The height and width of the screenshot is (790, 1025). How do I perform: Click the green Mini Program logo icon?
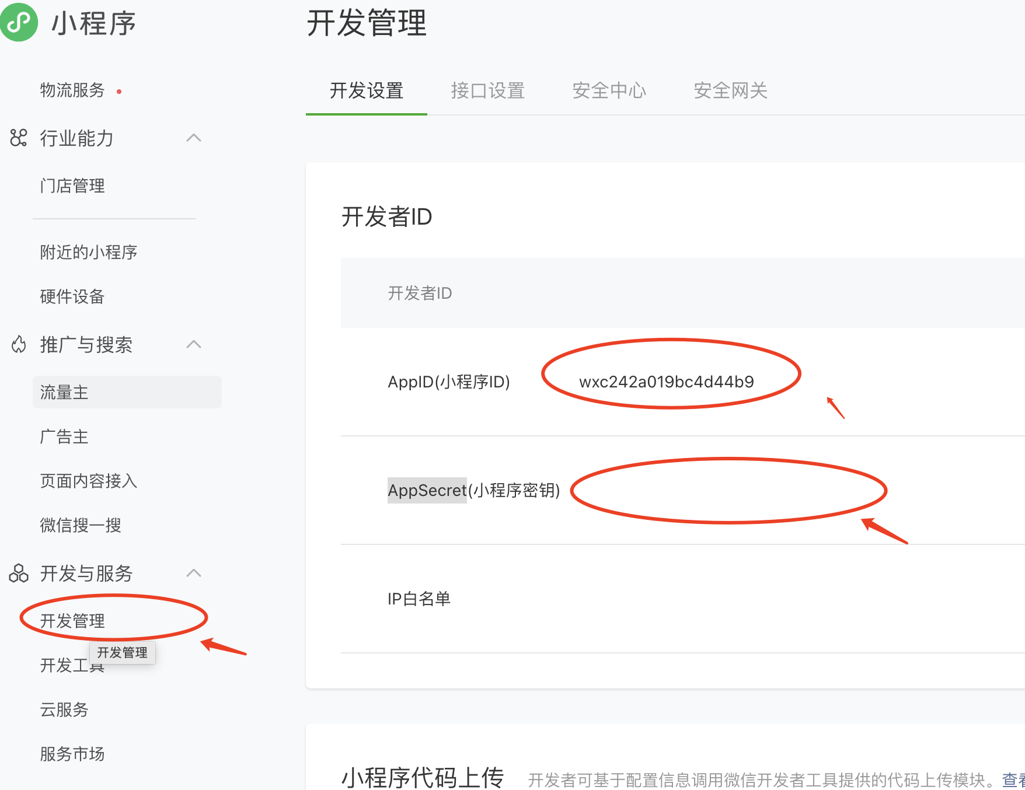[x=19, y=22]
